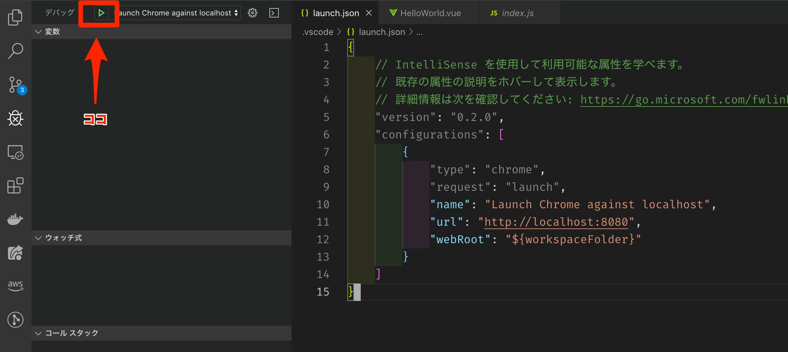Open the debug configuration dropdown
788x352 pixels.
[177, 13]
